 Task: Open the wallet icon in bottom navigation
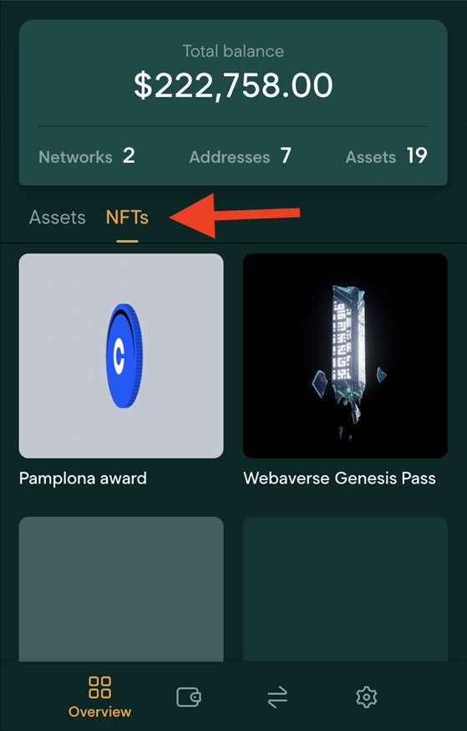point(189,697)
